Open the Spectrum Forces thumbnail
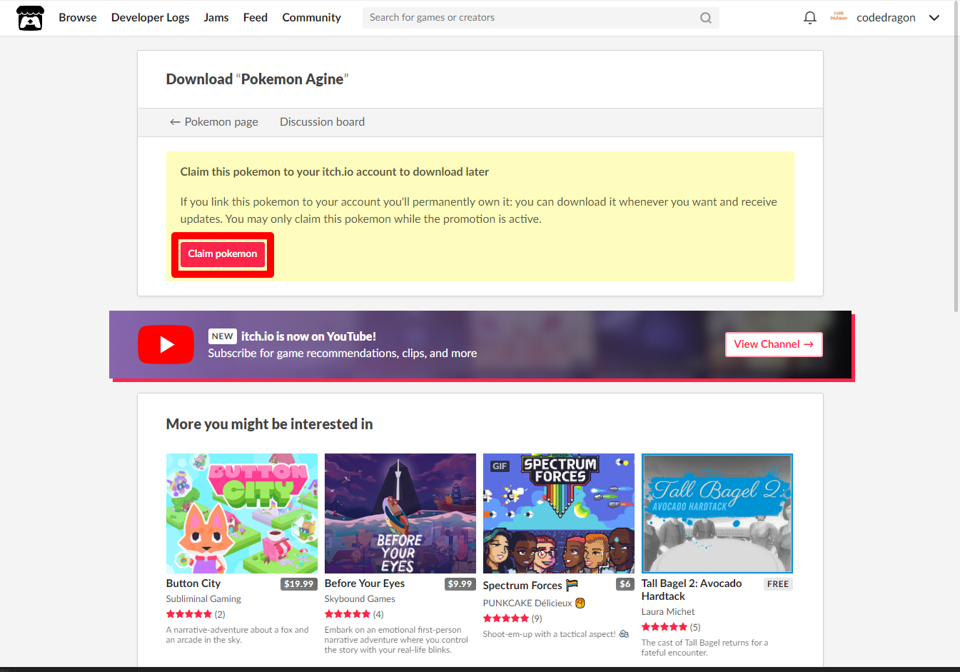 [x=559, y=513]
